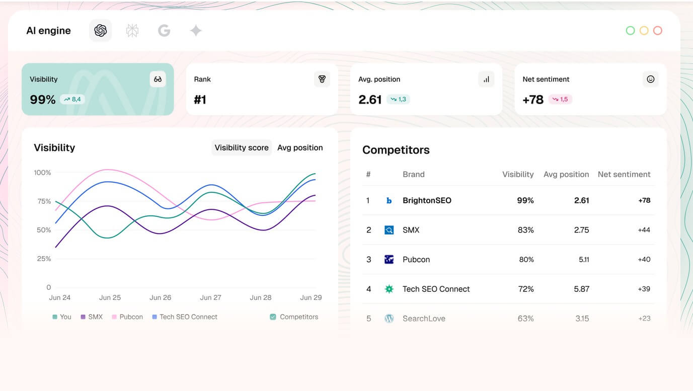Viewport: 693px width, 391px height.
Task: Toggle Tech SEO Connect series in legend
Action: [x=185, y=317]
